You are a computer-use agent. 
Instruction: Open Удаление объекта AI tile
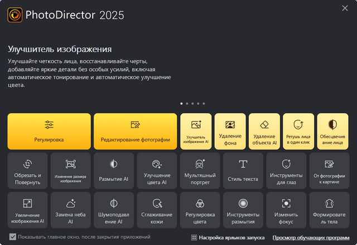[x=264, y=131]
